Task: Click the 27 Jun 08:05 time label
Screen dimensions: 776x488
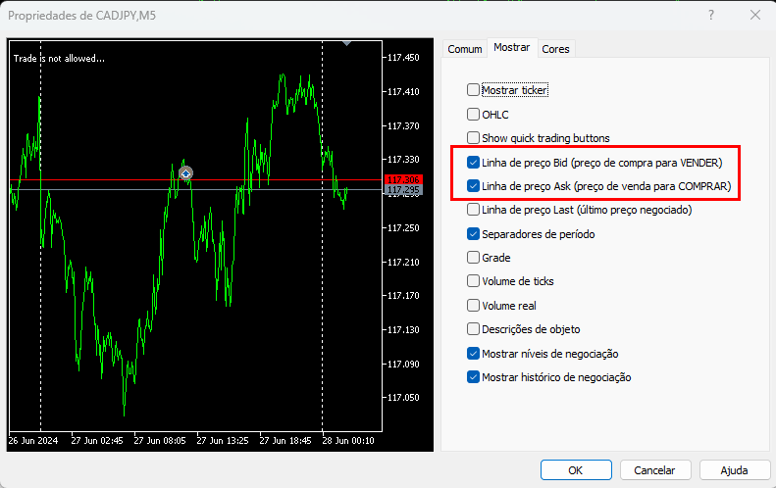Action: coord(160,441)
